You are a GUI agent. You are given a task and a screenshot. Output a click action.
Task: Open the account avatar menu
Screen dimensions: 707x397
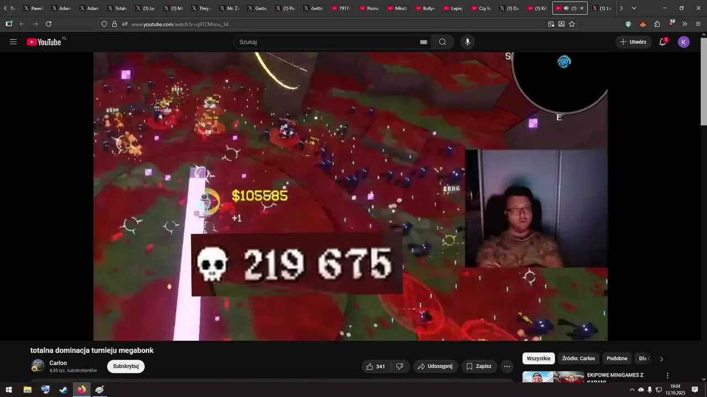(684, 42)
